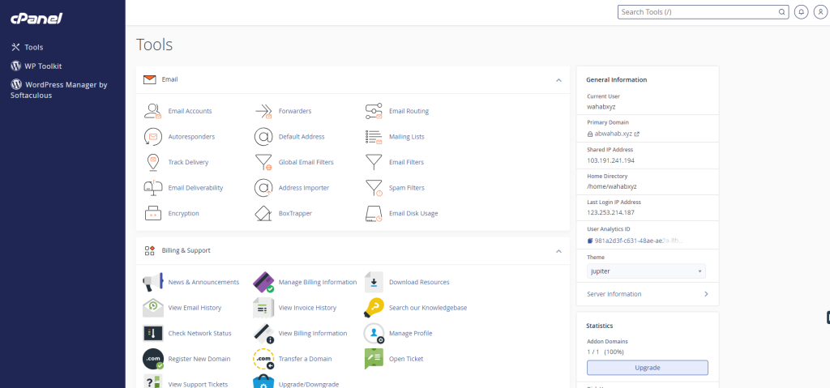Open the Autoresponders icon
Screen dimensions: 830x388
point(152,137)
